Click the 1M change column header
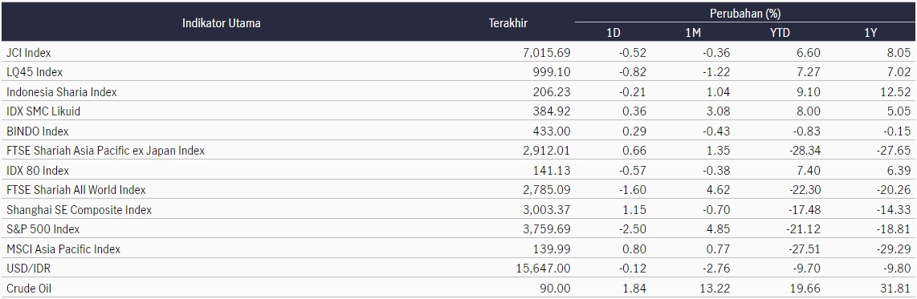This screenshot has width=917, height=299. (x=693, y=34)
